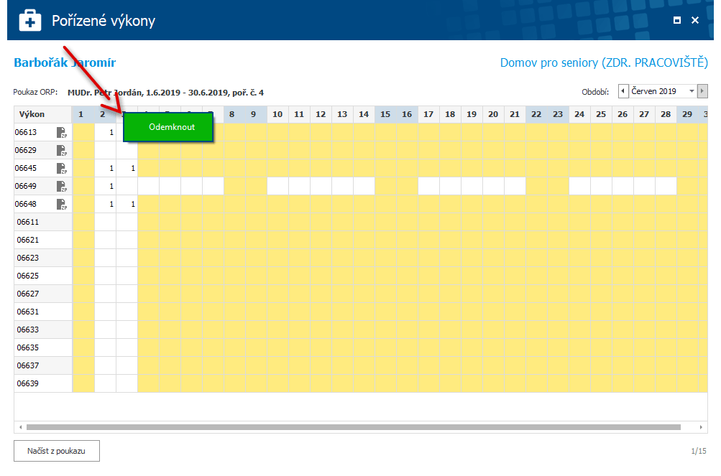Select the row label 06649
Screen dimensions: 721x476
(x=26, y=186)
